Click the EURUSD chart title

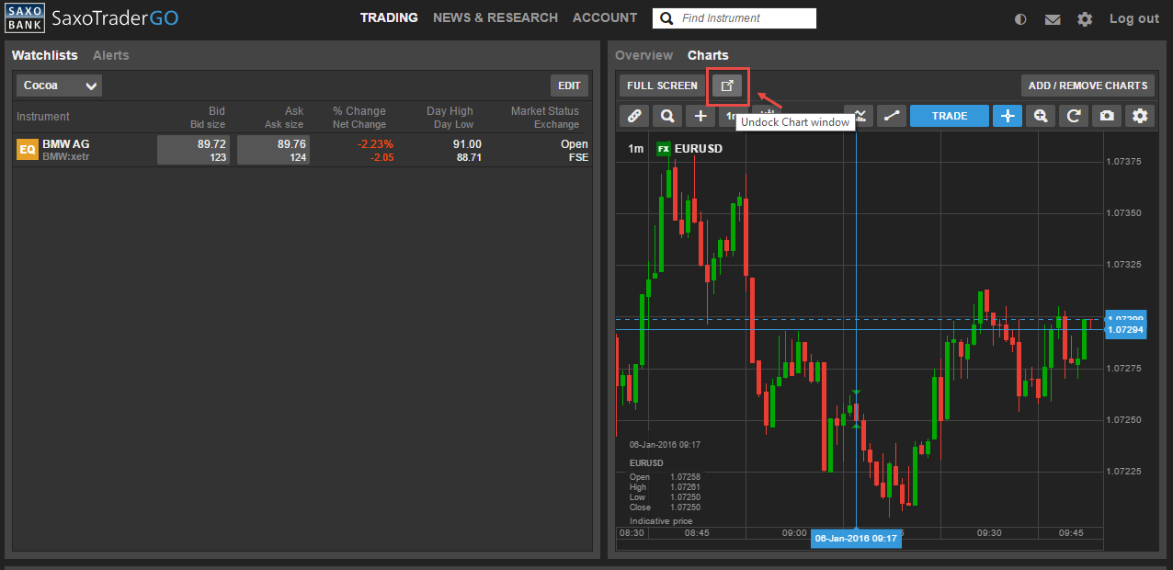699,148
